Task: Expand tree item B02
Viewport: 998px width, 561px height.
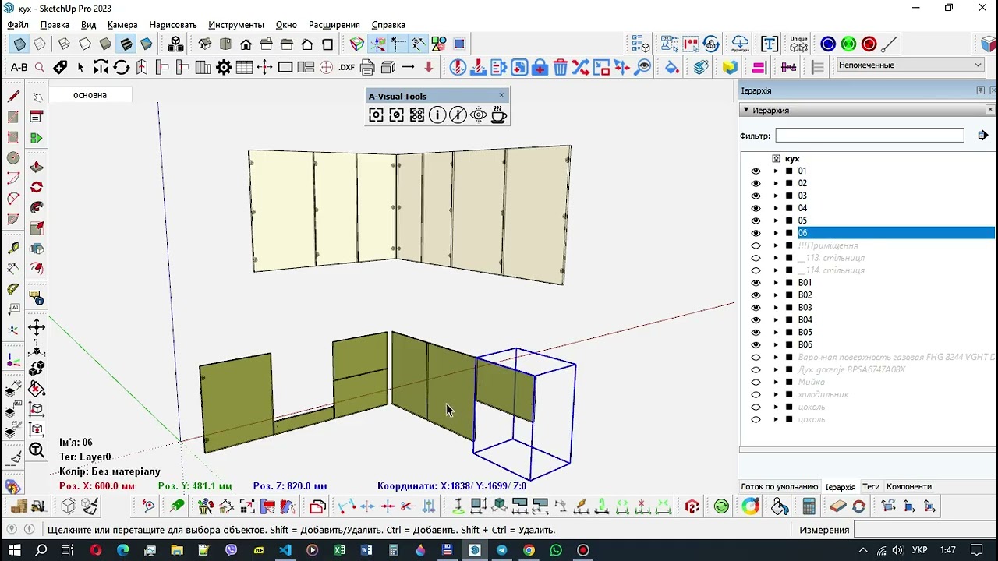Action: (x=776, y=295)
